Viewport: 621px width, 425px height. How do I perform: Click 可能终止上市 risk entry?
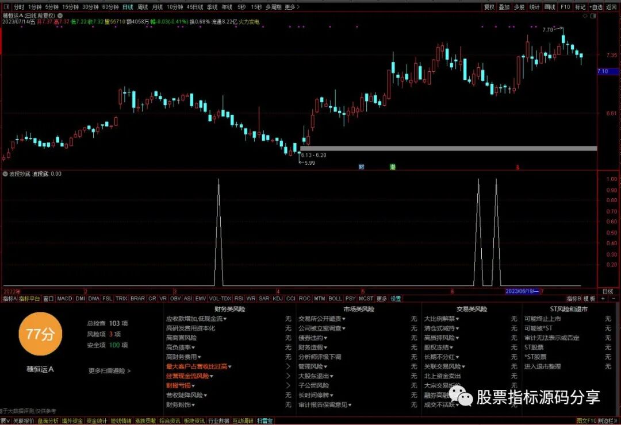pos(542,319)
